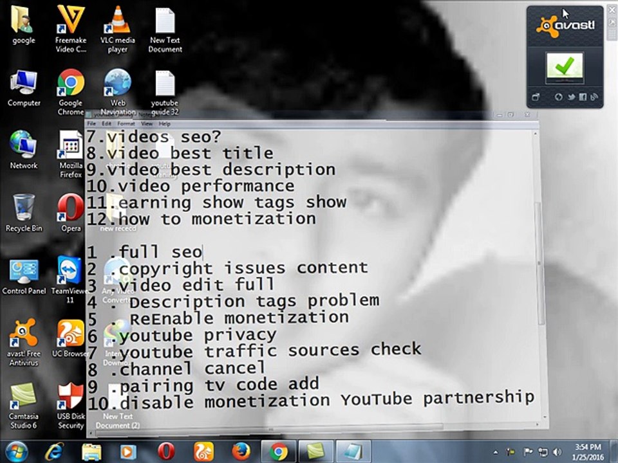Click the line "10.video performance"

pyautogui.click(x=191, y=186)
